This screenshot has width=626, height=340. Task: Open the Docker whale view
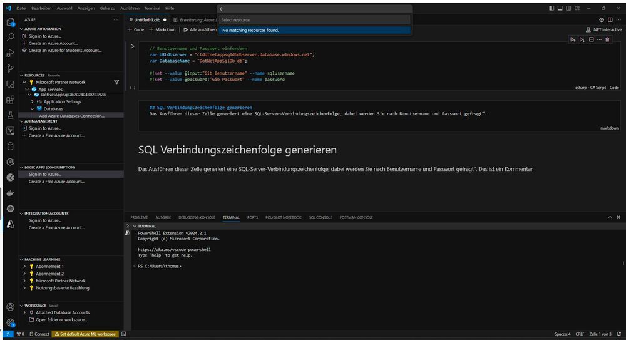tap(11, 193)
